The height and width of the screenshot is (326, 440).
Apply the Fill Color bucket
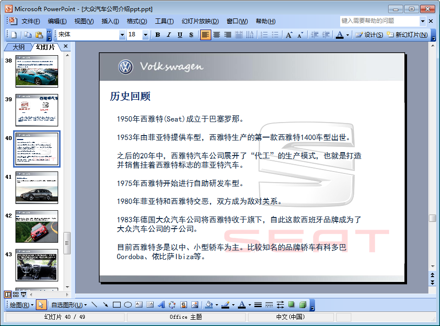[x=209, y=305]
